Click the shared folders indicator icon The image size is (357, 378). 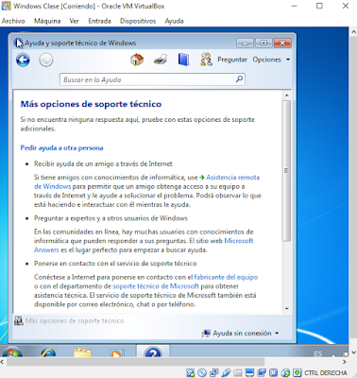point(238,373)
